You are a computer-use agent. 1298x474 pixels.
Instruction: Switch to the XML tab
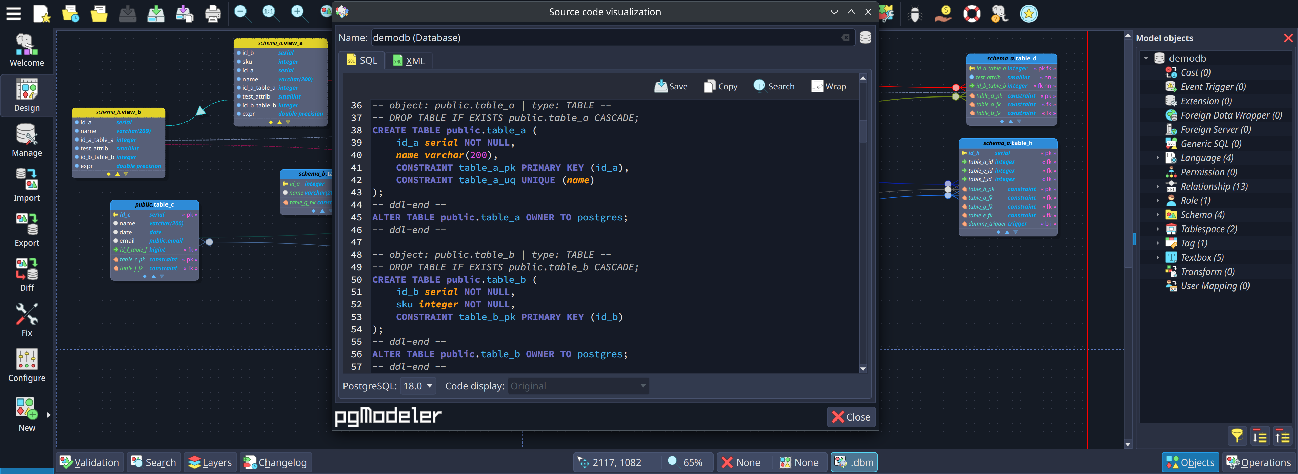click(409, 60)
